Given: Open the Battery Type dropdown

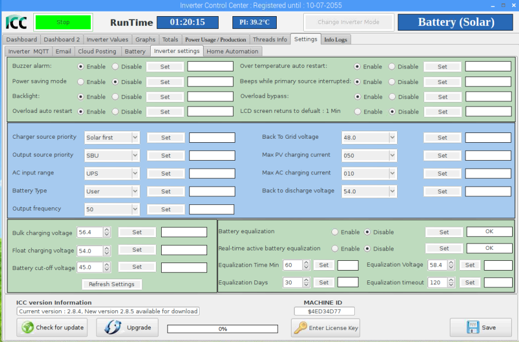Looking at the screenshot, I should [135, 191].
